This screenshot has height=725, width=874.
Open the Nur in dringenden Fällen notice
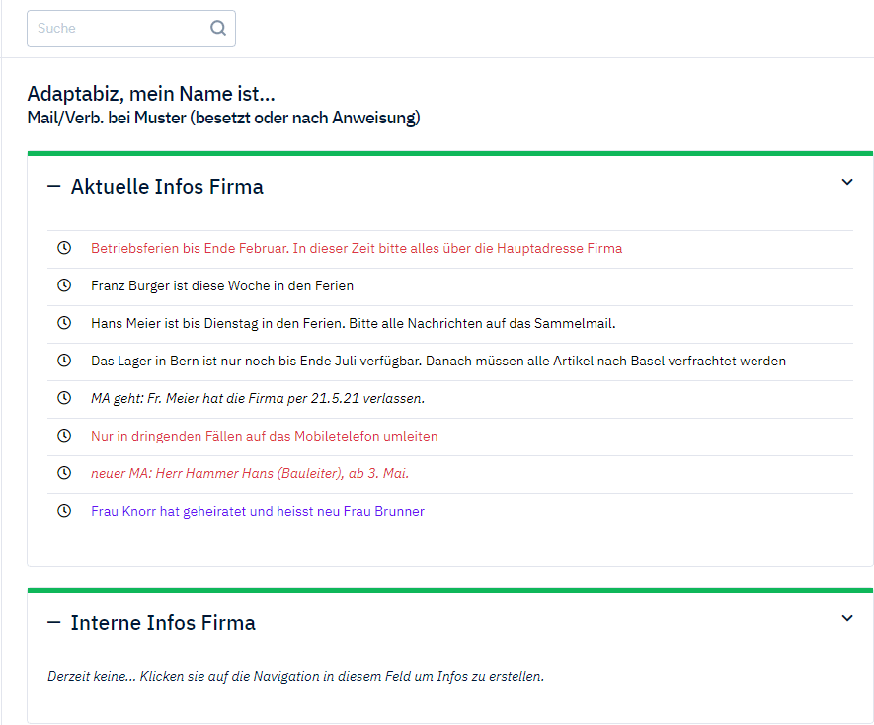264,436
